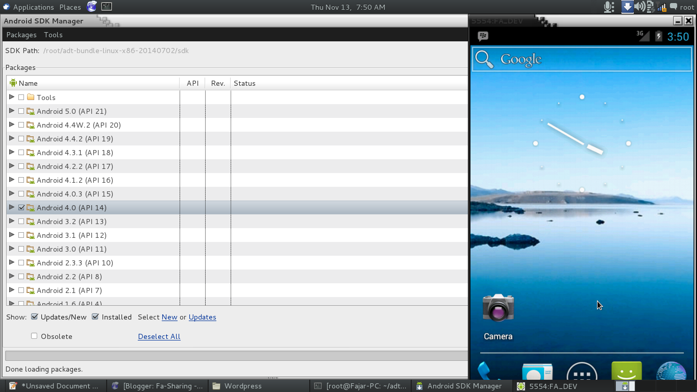Image resolution: width=697 pixels, height=392 pixels.
Task: Uncheck the Android 4.0 (API 14) checkbox
Action: 21,207
